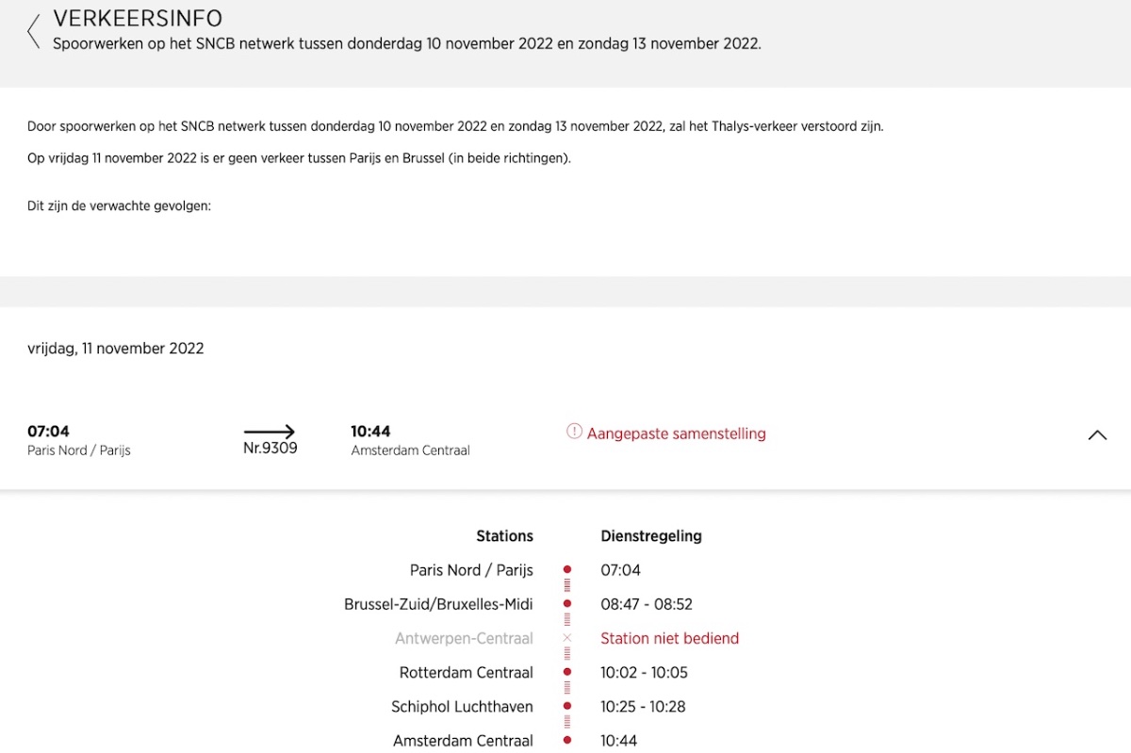Go back using the left chevron

pos(34,31)
